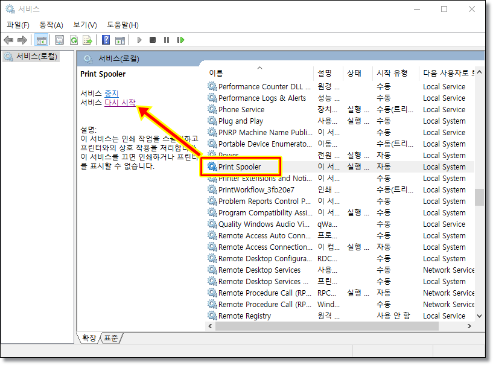Screen dimensions: 493x365
Task: Select the Print Spooler service row
Action: click(x=341, y=167)
